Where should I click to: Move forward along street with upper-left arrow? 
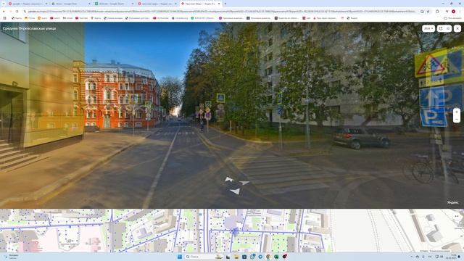click(229, 179)
